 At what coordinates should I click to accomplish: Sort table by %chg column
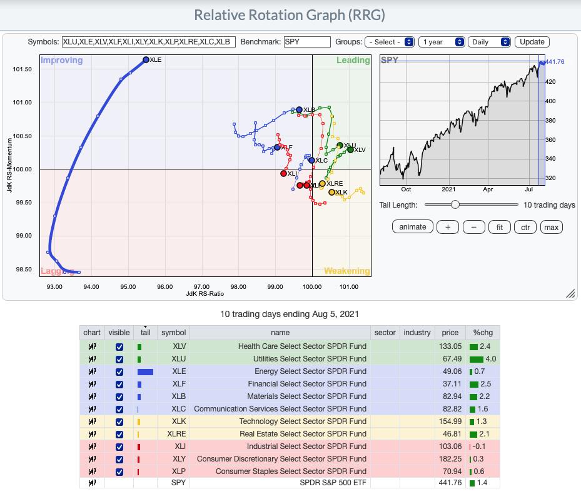[483, 333]
